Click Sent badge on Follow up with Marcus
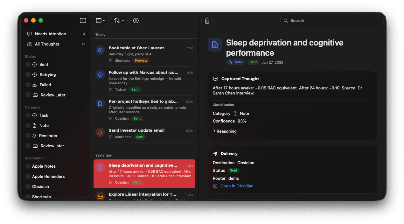 135,90
